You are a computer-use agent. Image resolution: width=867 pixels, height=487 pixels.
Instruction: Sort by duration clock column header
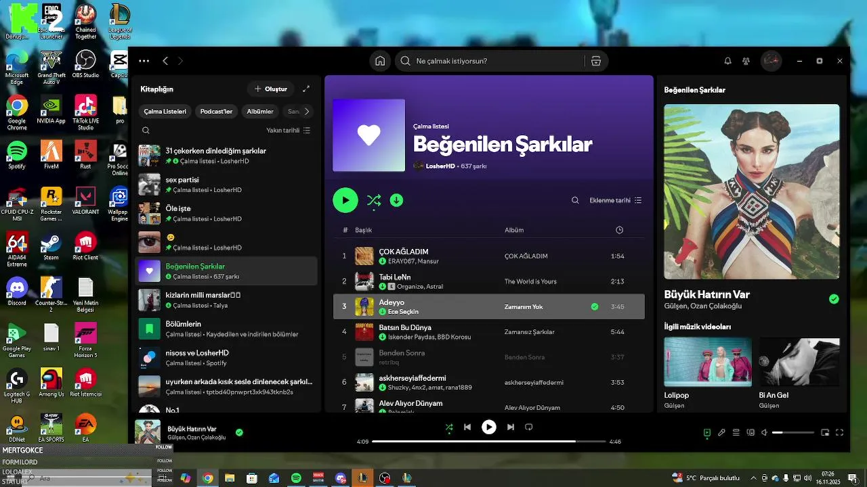[619, 230]
